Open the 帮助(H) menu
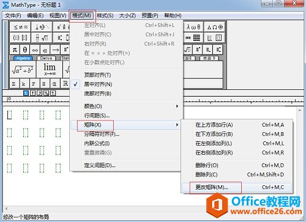The image size is (306, 222). coord(173,16)
